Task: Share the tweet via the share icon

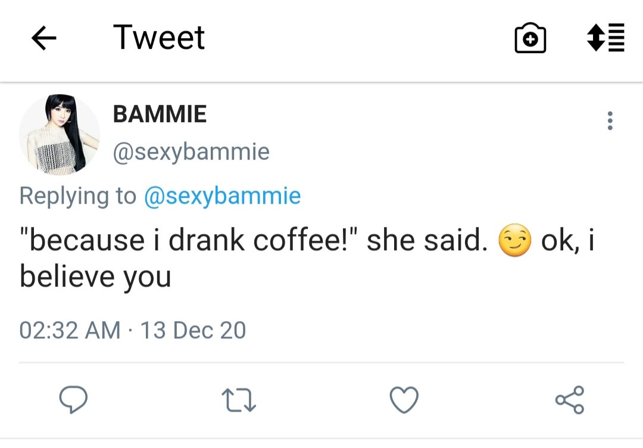Action: 570,400
